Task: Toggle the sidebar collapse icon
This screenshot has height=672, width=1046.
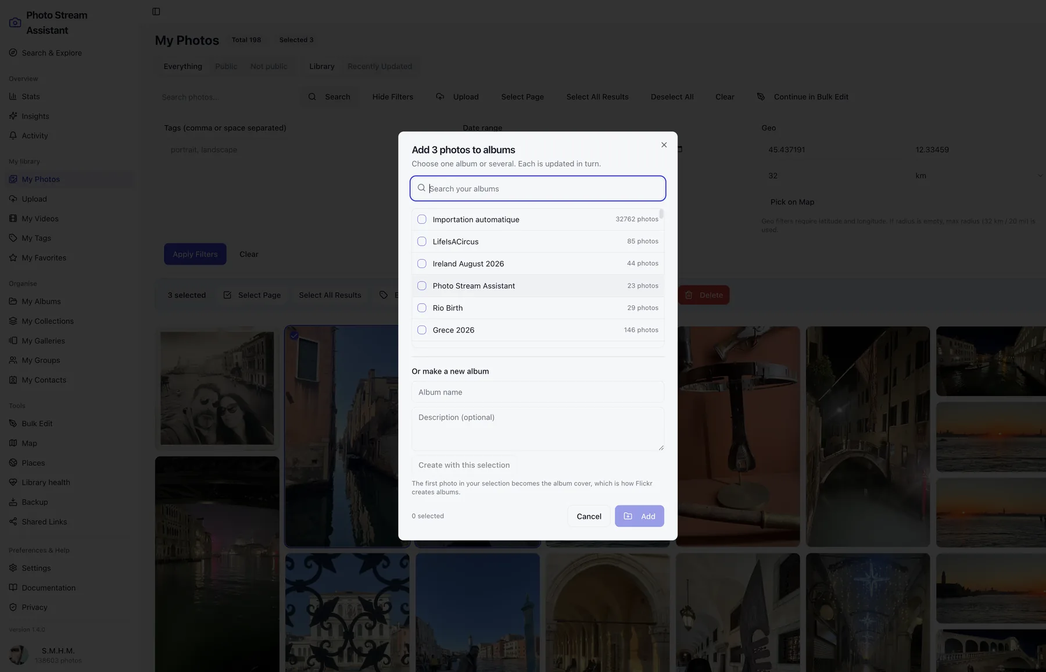Action: click(x=156, y=12)
